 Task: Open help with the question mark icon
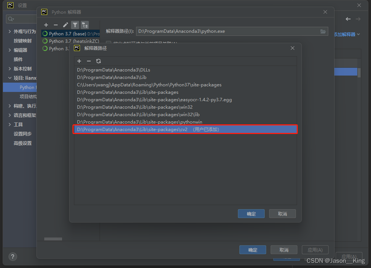[x=13, y=256]
